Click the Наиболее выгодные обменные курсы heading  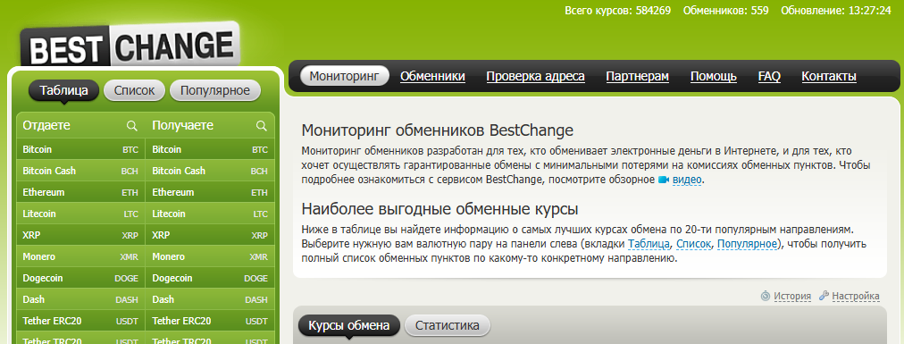coord(439,208)
